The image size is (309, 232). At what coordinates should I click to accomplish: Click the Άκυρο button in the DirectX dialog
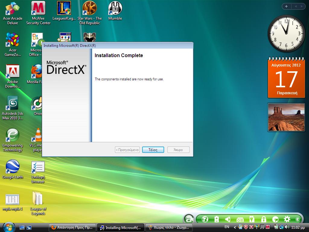click(178, 150)
